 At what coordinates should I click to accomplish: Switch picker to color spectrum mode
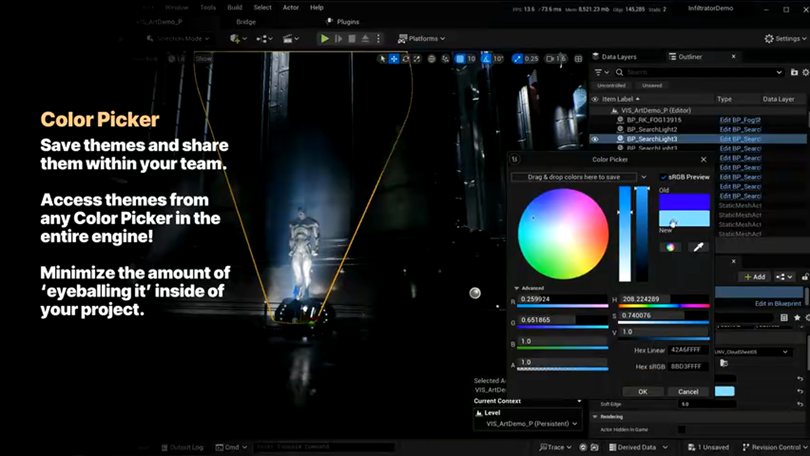(670, 248)
